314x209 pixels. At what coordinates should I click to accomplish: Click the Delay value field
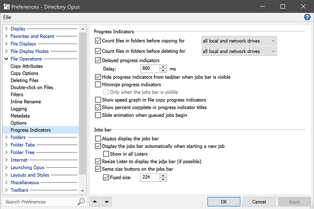150,69
